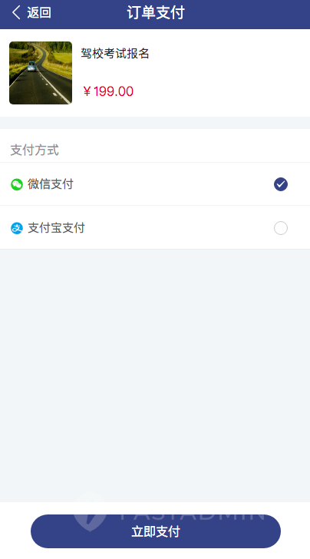This screenshot has height=559, width=310.
Task: Select the empty 支付宝支付 radio button
Action: pyautogui.click(x=281, y=228)
